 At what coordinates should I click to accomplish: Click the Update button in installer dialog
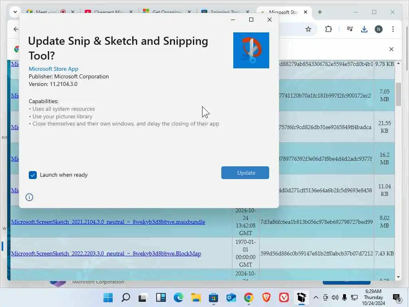coord(245,173)
